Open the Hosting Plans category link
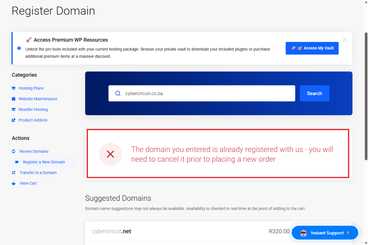 [31, 88]
